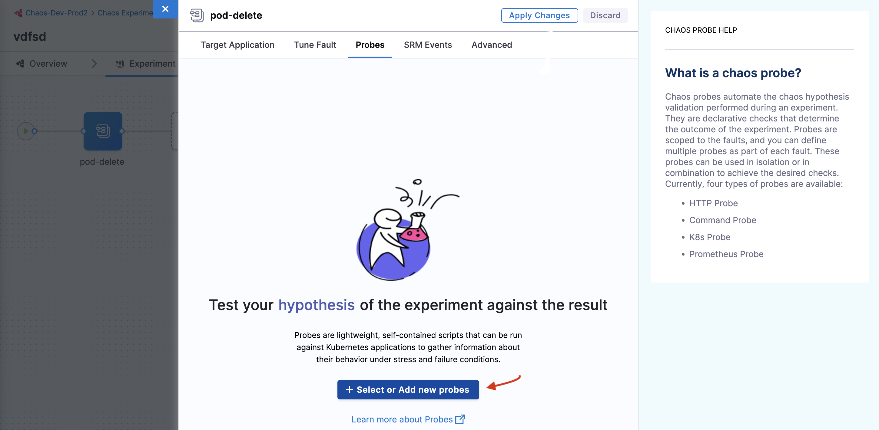Click the chevron between Overview and Experiment
Image resolution: width=879 pixels, height=430 pixels.
[x=95, y=64]
